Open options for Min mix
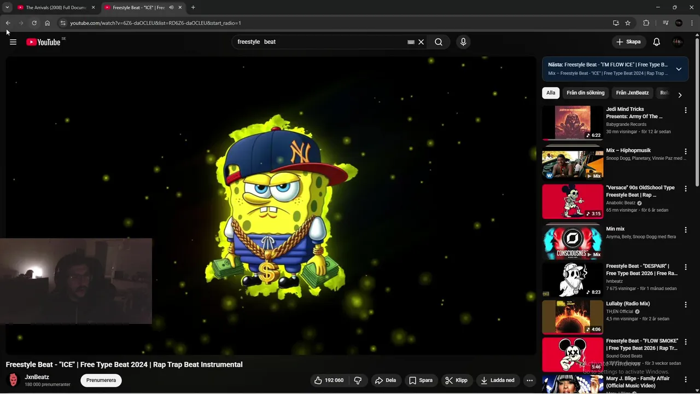Image resolution: width=700 pixels, height=394 pixels. (685, 230)
